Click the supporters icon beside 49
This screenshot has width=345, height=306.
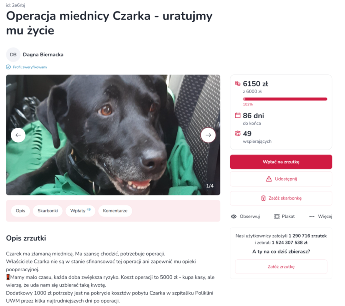(x=238, y=133)
